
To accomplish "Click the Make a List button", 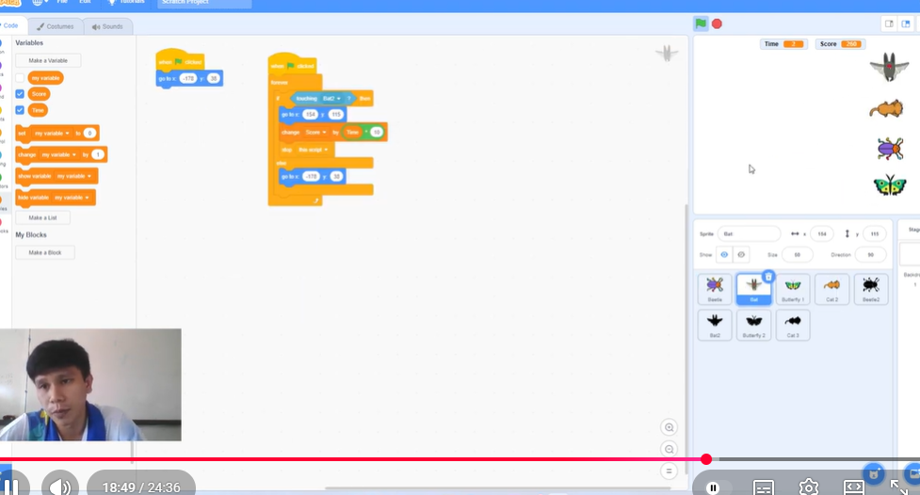I will pyautogui.click(x=42, y=217).
